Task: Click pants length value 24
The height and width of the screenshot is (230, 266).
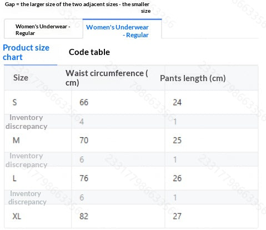Action: 177,102
